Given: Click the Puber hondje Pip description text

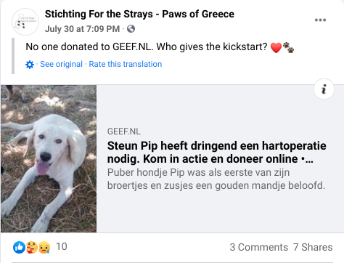Looking at the screenshot, I should tap(216, 179).
